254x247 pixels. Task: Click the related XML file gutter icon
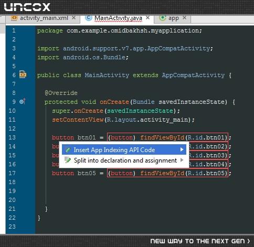point(23,74)
